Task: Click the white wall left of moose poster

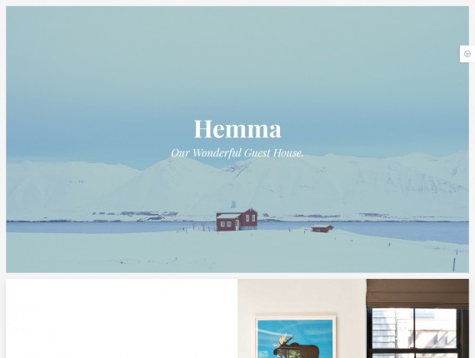Action: coord(247,318)
